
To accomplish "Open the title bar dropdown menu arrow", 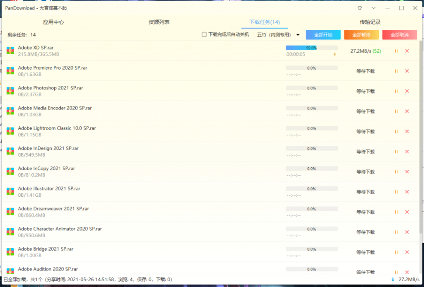I will 373,8.
